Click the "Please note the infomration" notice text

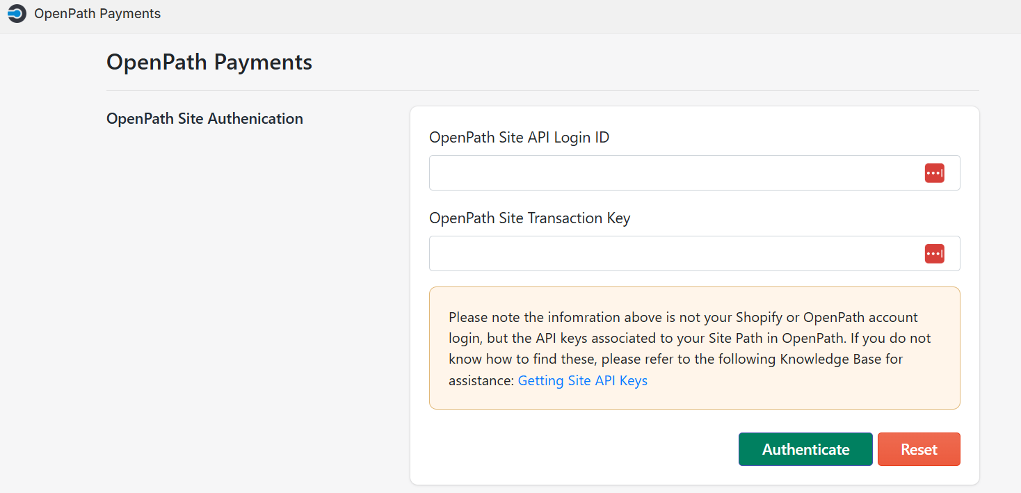690,348
